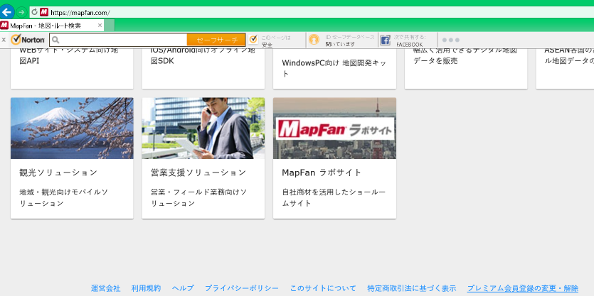The image size is (594, 296).
Task: Click the MapFan favicon in the address bar
Action: [44, 12]
